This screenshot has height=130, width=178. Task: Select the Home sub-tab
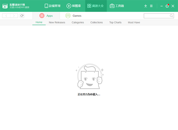[x=39, y=22]
